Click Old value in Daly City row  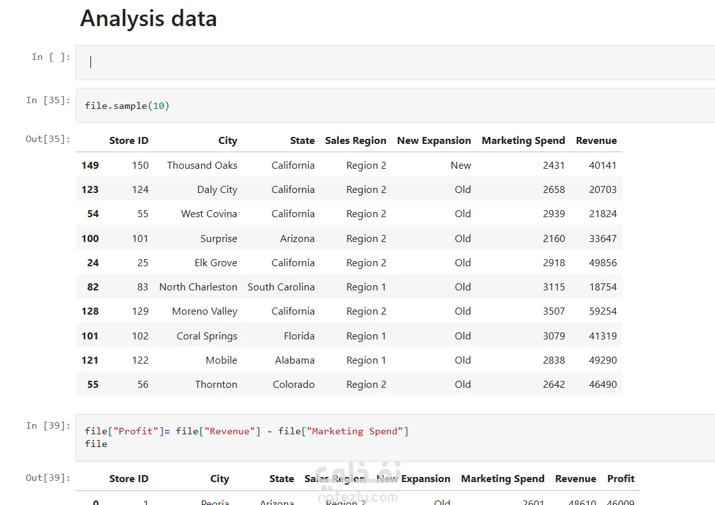click(x=463, y=189)
